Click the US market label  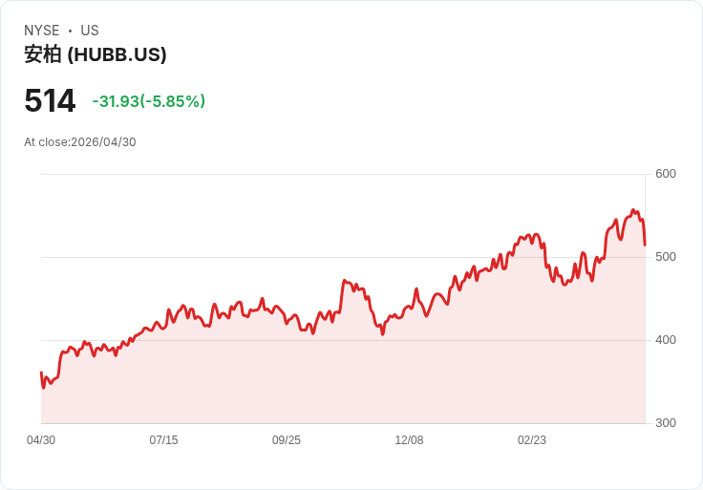pyautogui.click(x=90, y=31)
